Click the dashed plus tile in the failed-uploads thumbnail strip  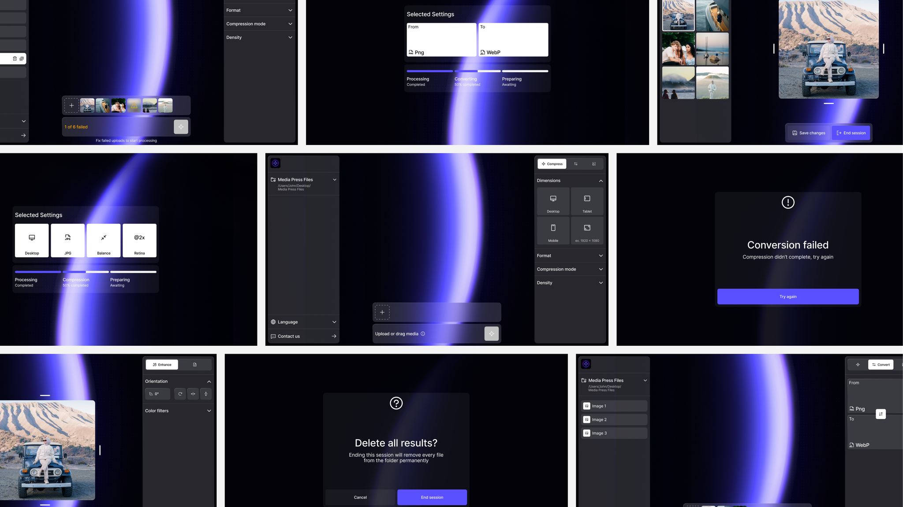tap(71, 105)
